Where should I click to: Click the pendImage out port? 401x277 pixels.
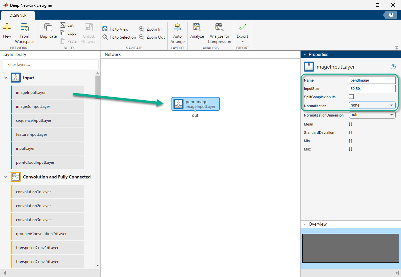point(195,111)
